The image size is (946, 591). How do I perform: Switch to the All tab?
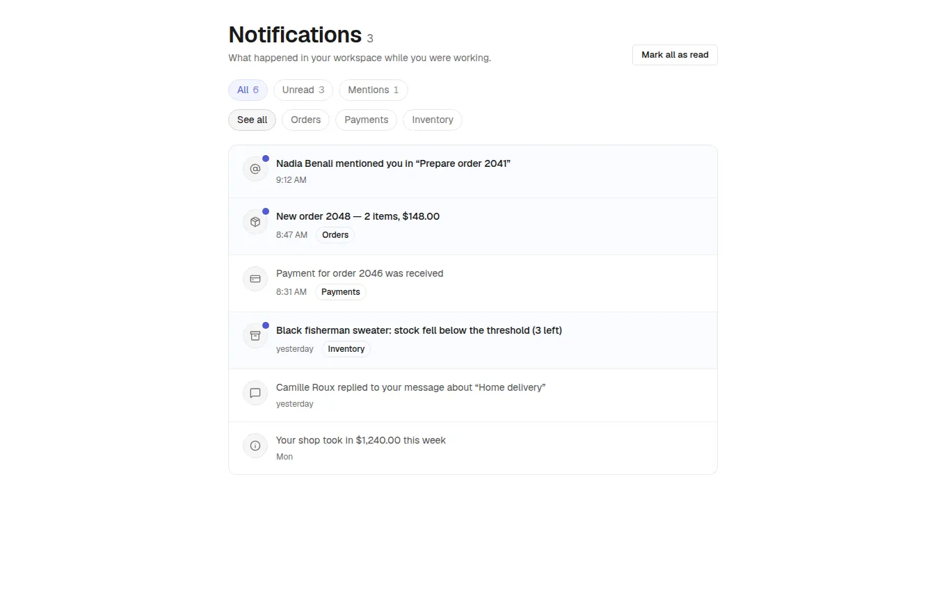[248, 90]
